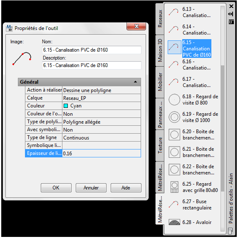Open the Calque Reseau_EP value

tap(102, 98)
